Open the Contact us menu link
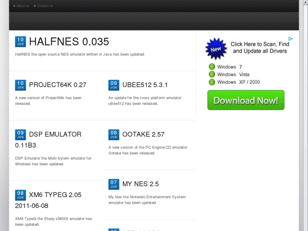Screen dimensions: 308x231 coord(45,6)
